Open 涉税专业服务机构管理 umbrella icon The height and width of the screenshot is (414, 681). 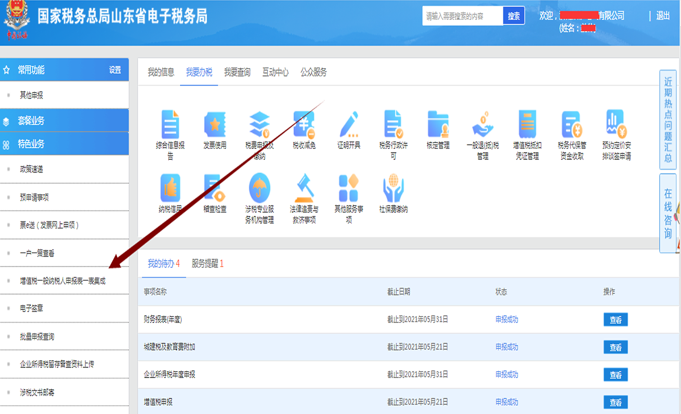[x=259, y=188]
